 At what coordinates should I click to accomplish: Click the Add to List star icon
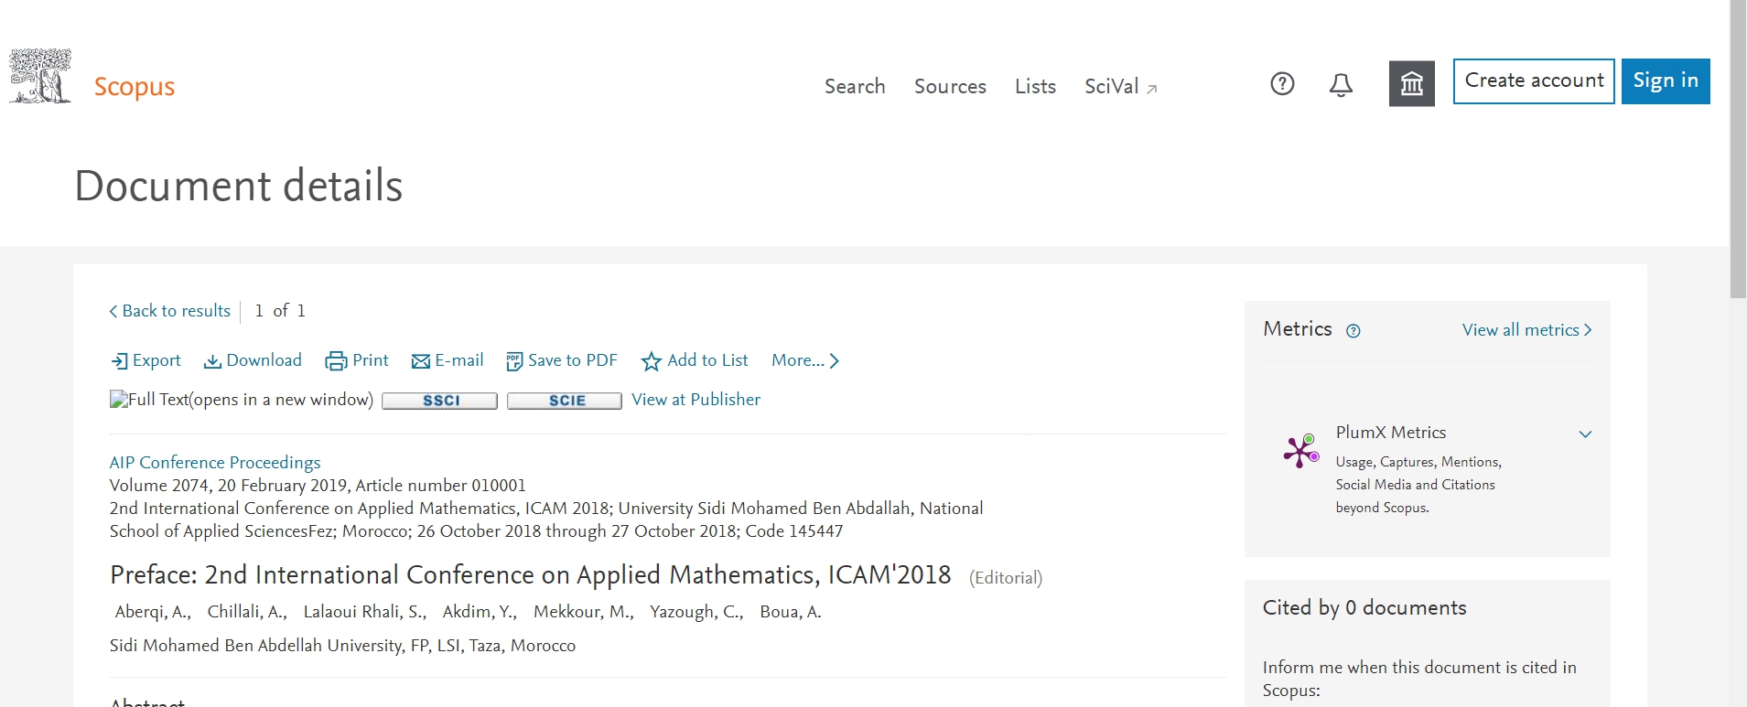pos(651,361)
